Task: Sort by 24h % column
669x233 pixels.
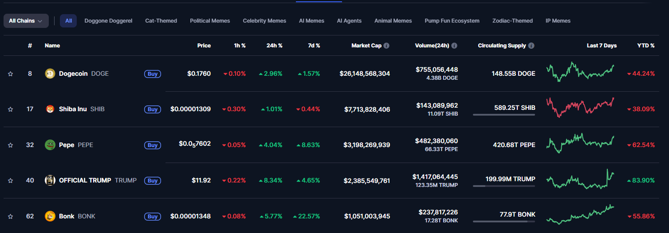Action: coord(275,46)
